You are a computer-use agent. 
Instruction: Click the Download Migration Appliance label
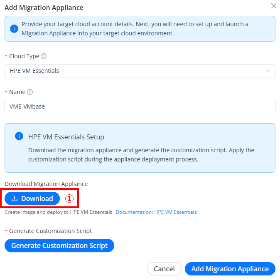click(46, 184)
